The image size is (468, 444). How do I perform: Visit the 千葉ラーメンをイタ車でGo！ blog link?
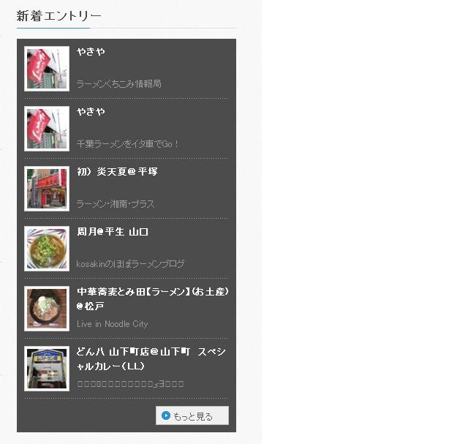(128, 144)
